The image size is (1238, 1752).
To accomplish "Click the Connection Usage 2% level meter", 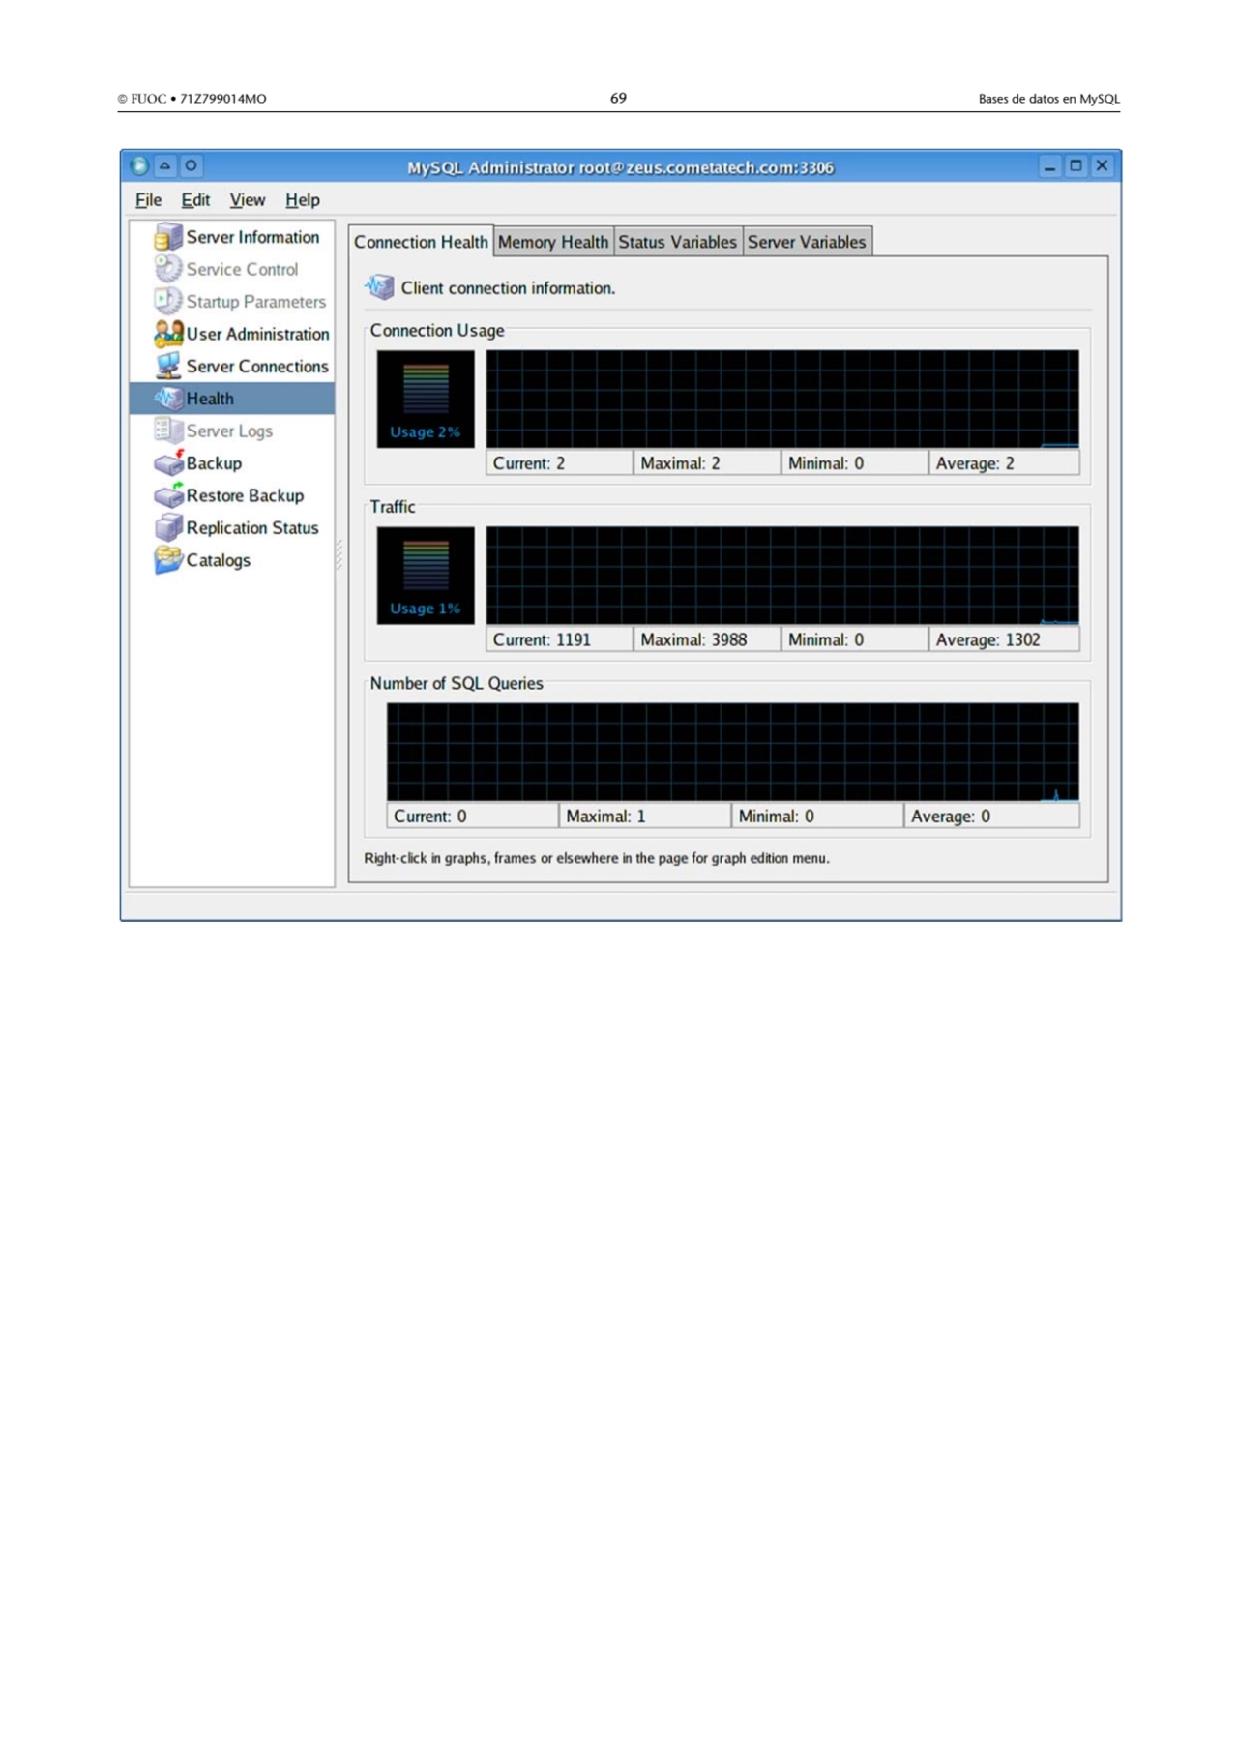I will (x=426, y=399).
